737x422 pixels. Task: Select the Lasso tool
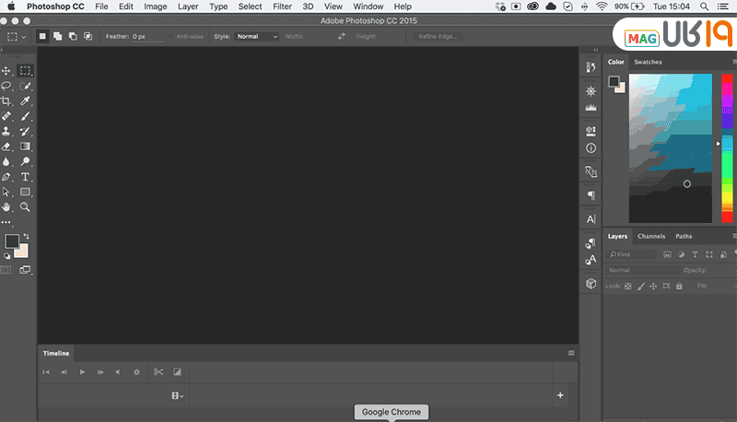[6, 86]
